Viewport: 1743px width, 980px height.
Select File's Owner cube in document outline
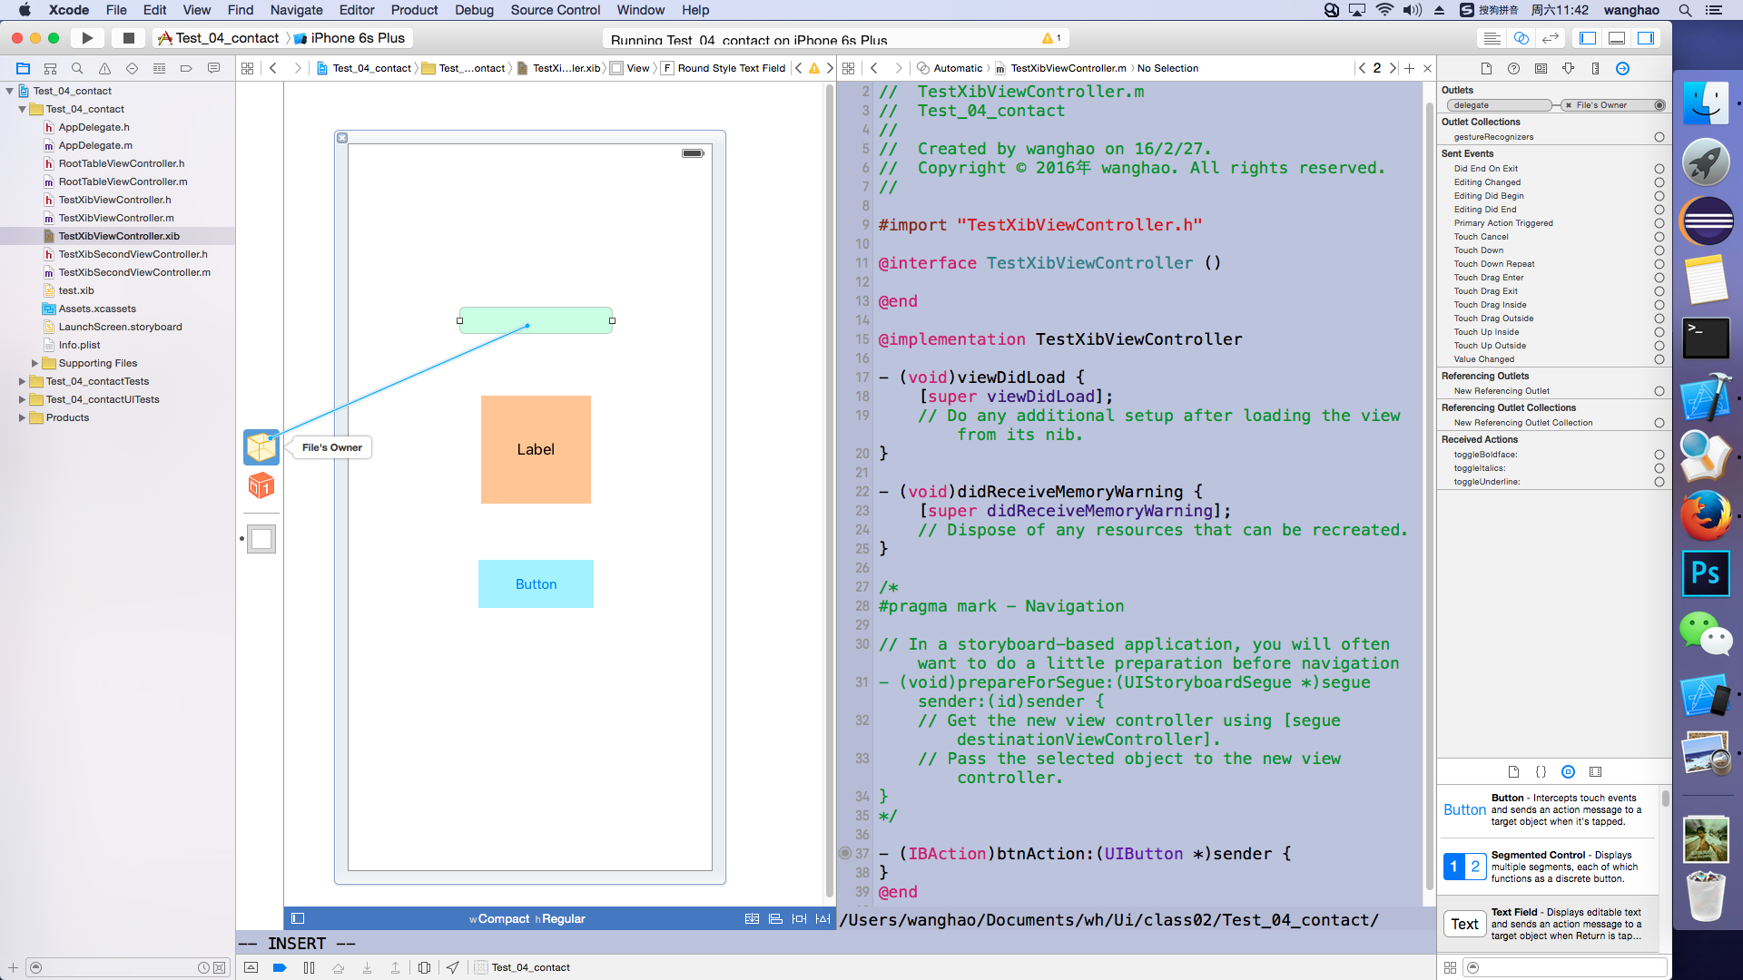point(261,447)
